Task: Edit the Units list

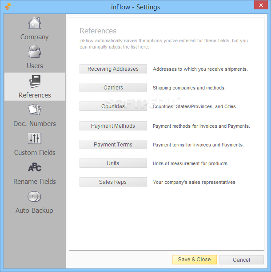Action: 113,163
